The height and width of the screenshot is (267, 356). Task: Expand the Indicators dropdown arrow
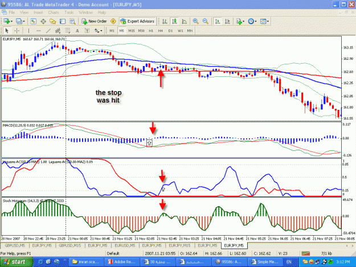click(243, 21)
